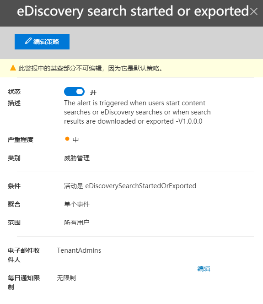This screenshot has width=263, height=304.
Task: Click the alert description paragraph
Action: coord(137,112)
